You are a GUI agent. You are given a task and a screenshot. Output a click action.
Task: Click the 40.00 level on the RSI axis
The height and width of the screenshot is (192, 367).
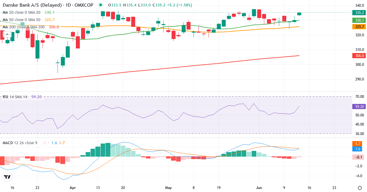(359, 124)
